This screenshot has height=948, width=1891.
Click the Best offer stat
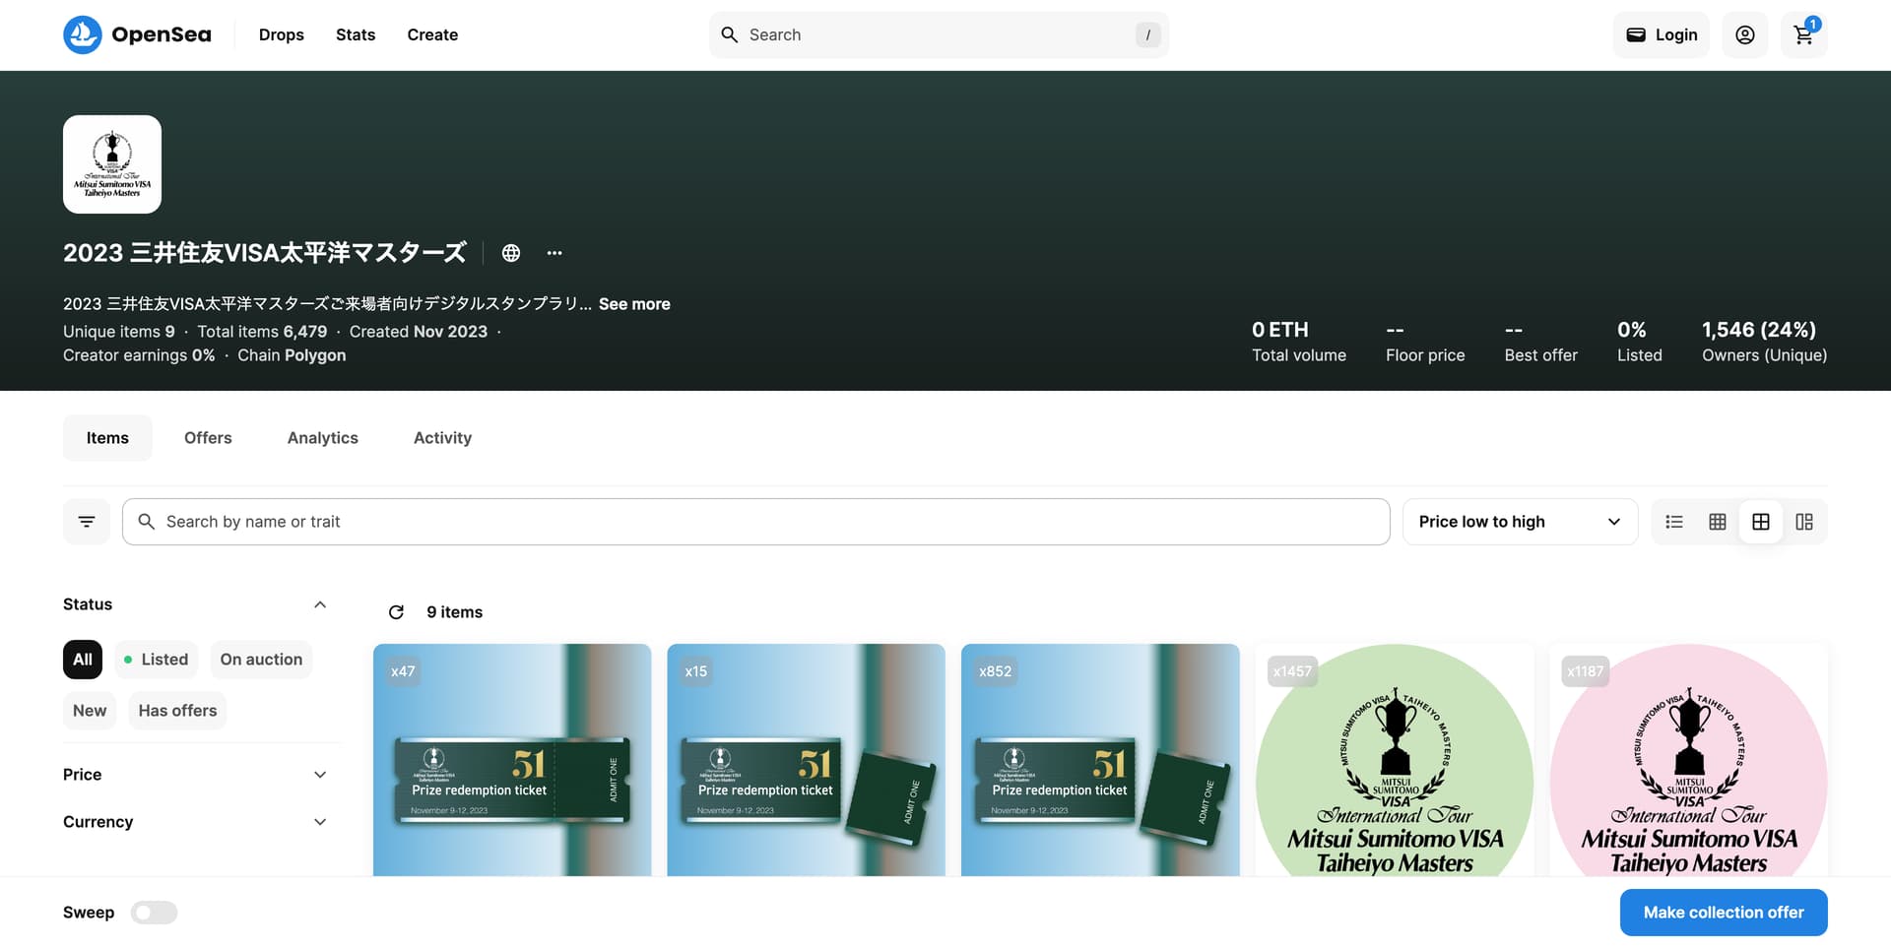(x=1541, y=342)
